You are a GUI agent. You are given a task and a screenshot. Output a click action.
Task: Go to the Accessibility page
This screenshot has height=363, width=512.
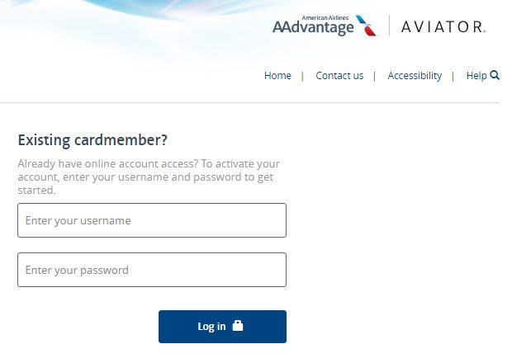[x=415, y=76]
